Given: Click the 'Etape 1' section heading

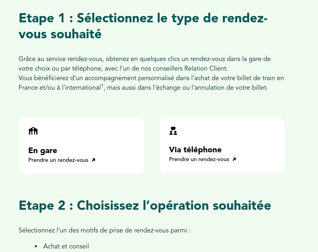Looking at the screenshot, I should coord(143,26).
